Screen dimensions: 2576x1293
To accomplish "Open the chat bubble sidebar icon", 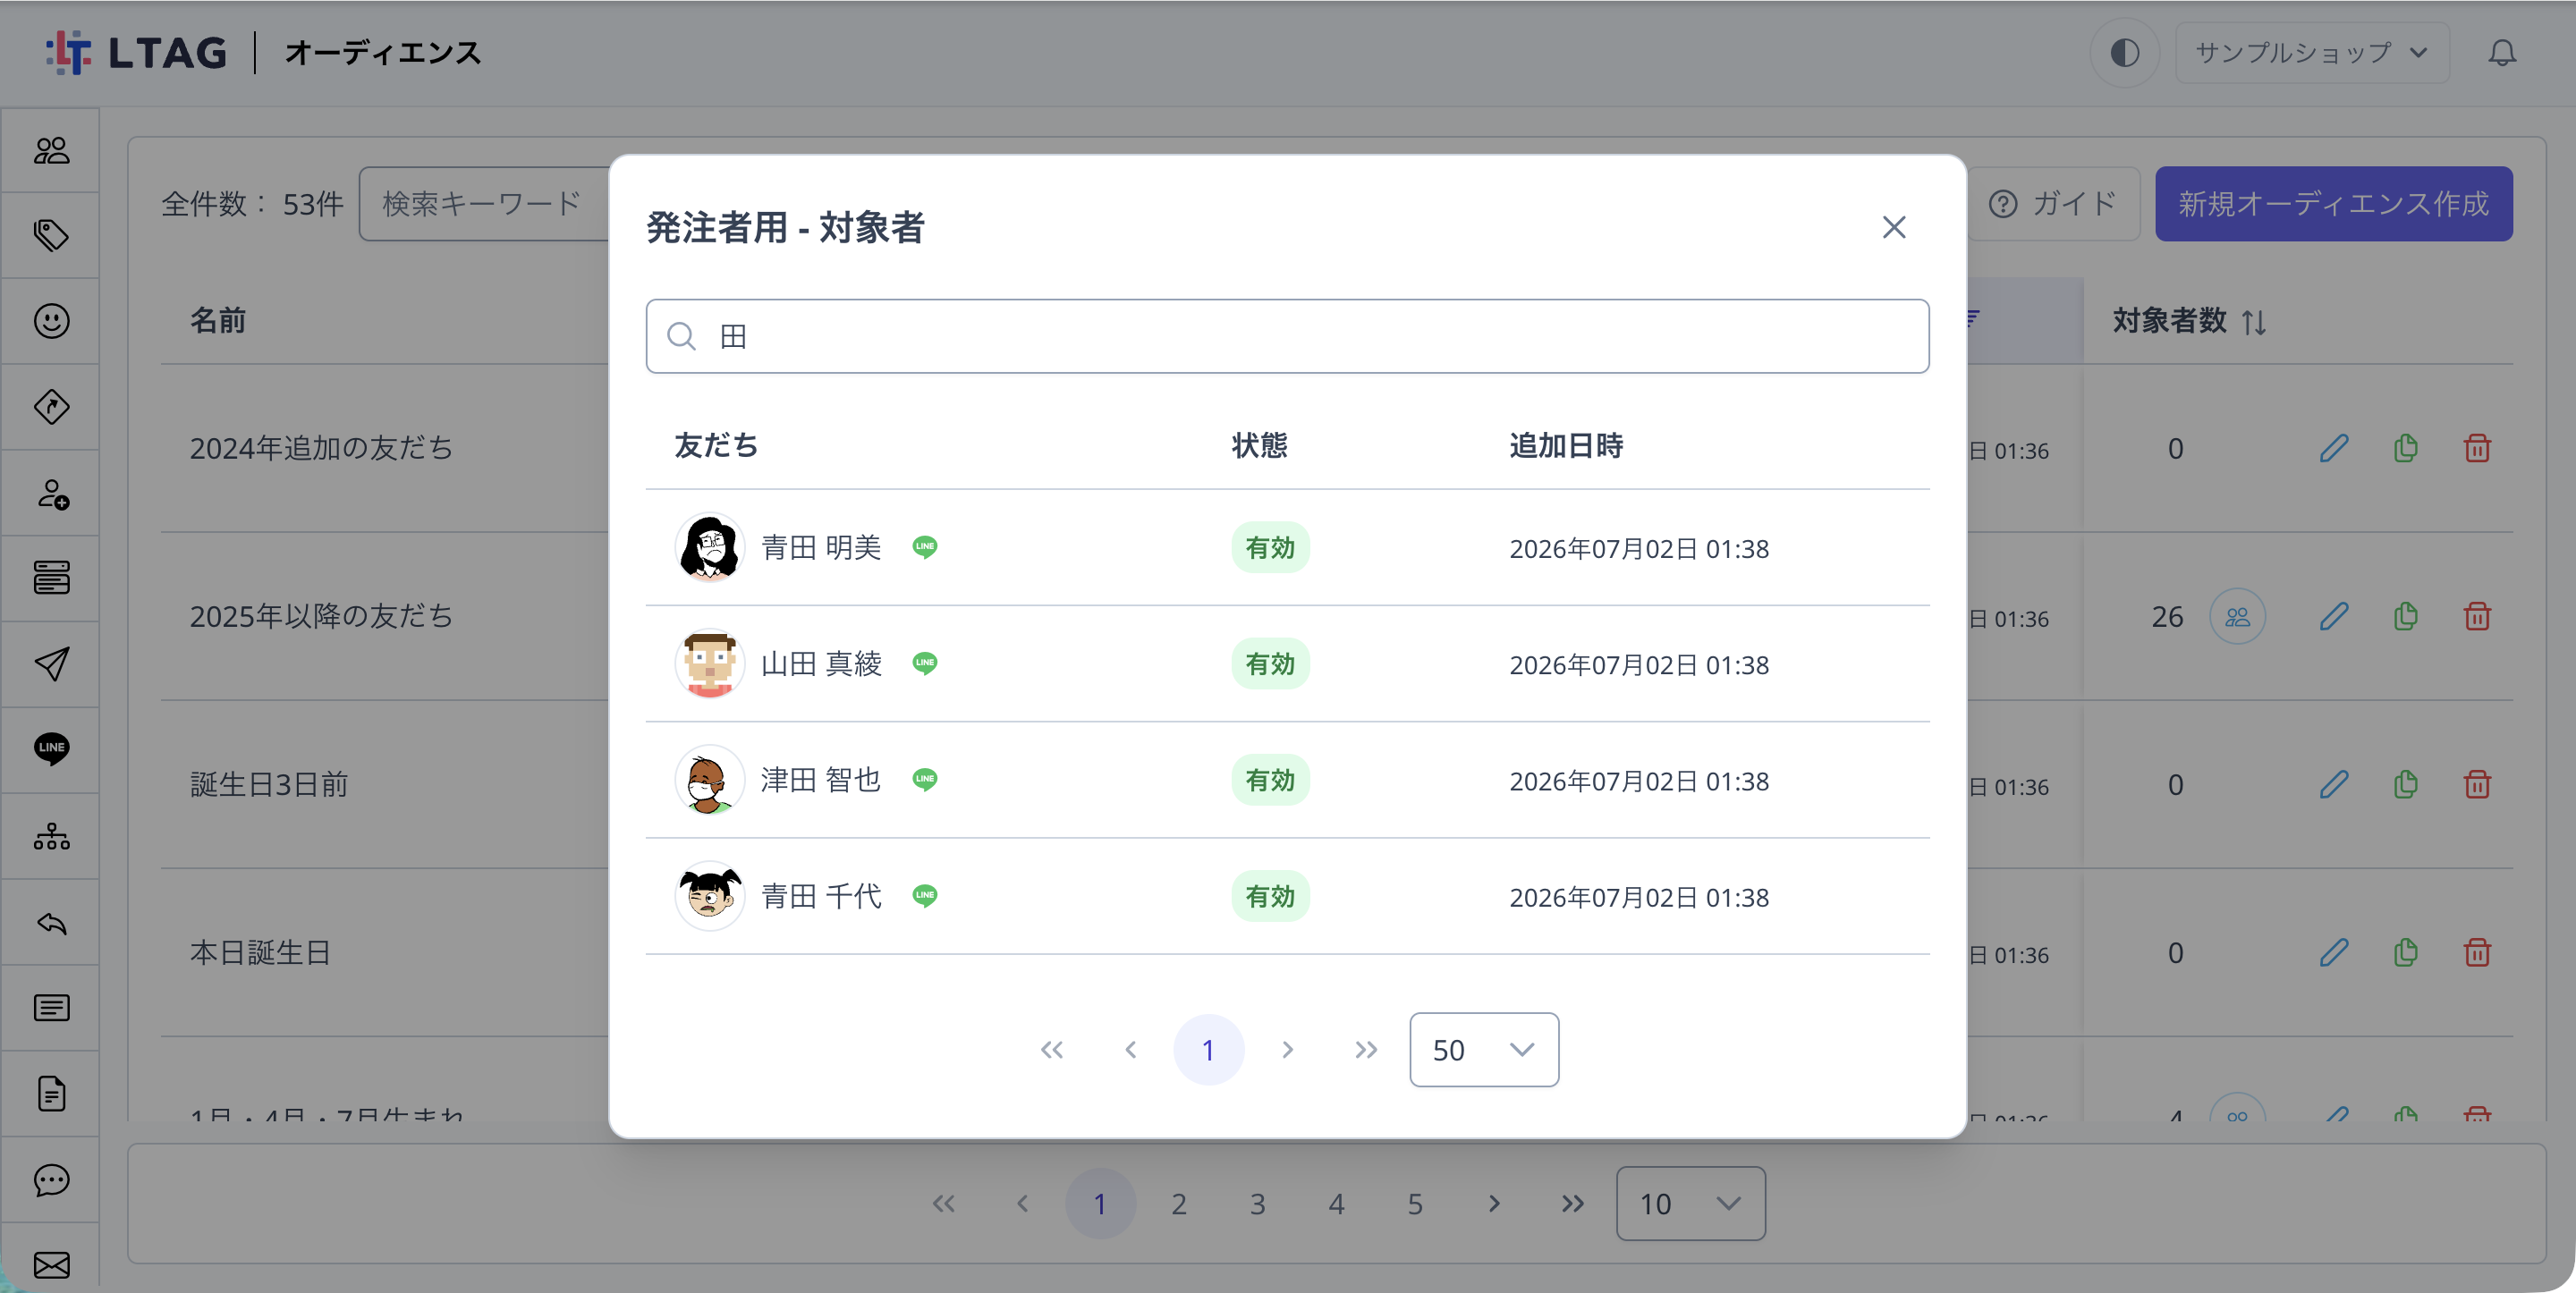I will (x=51, y=1180).
